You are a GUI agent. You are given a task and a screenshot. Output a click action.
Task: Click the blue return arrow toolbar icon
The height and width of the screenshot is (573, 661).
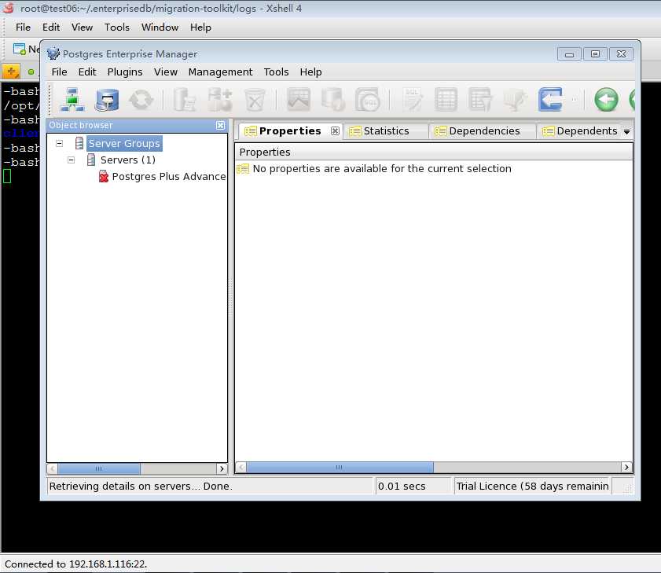pos(550,100)
